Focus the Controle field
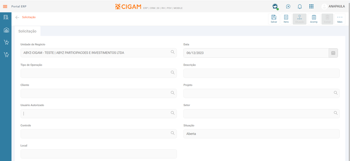The height and width of the screenshot is (161, 350). point(98,134)
